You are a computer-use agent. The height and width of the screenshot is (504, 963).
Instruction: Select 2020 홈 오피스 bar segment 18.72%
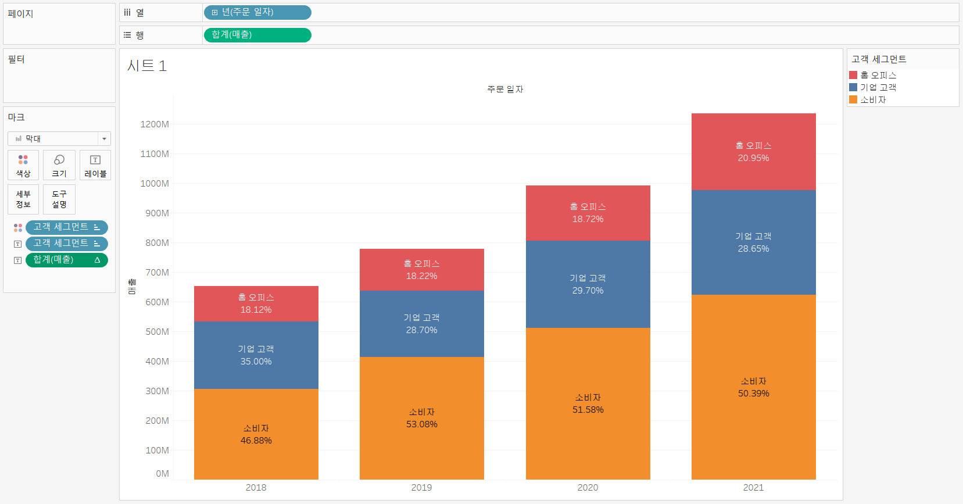pyautogui.click(x=588, y=213)
